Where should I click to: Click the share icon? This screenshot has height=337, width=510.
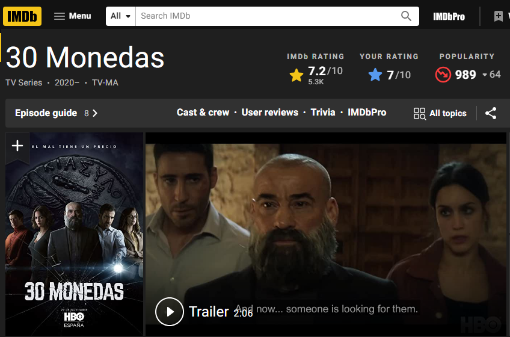tap(491, 113)
